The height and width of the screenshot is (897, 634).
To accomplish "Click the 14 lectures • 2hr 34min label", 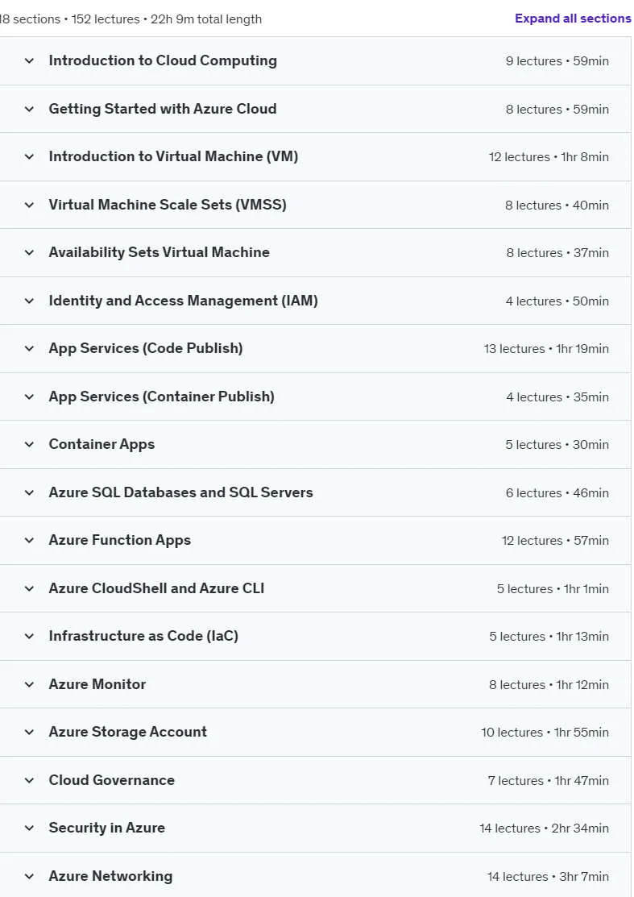I will [x=544, y=828].
